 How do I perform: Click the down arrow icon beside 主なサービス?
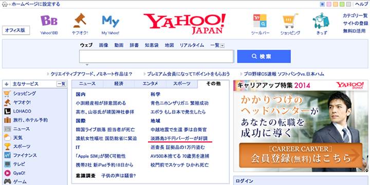click(x=6, y=84)
